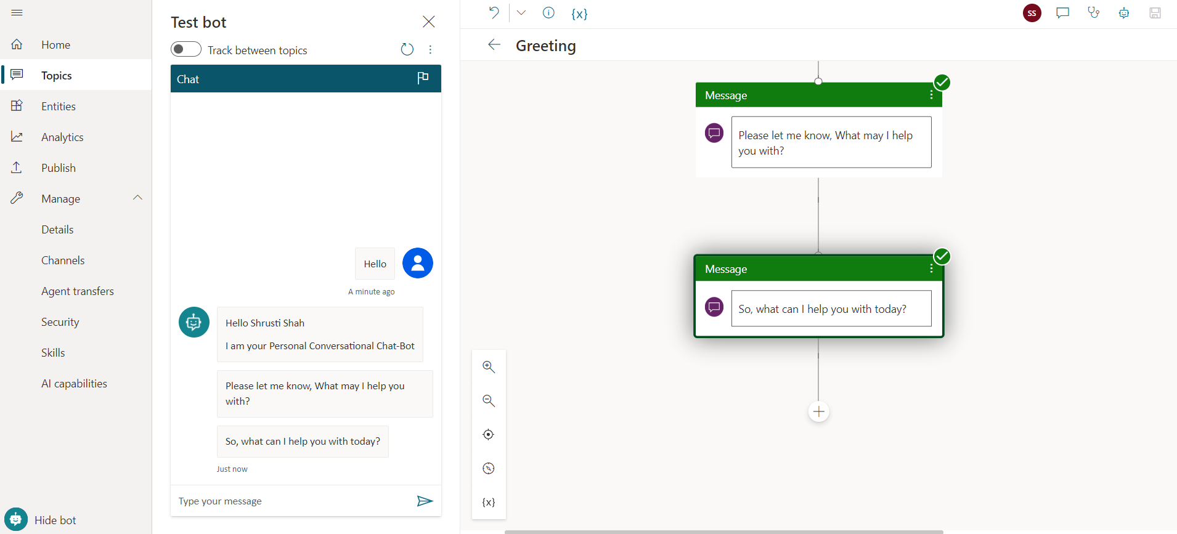This screenshot has height=534, width=1177.
Task: Click the bot avatar in chat
Action: pyautogui.click(x=194, y=322)
